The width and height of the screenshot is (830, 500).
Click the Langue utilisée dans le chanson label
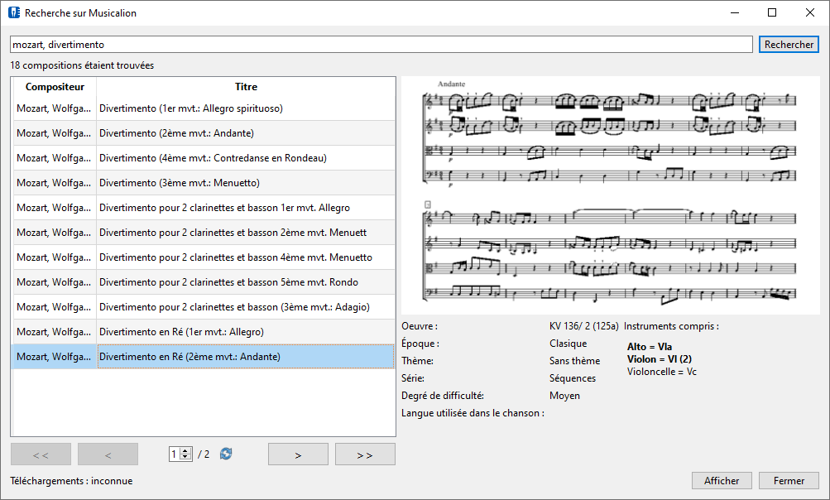click(x=473, y=413)
